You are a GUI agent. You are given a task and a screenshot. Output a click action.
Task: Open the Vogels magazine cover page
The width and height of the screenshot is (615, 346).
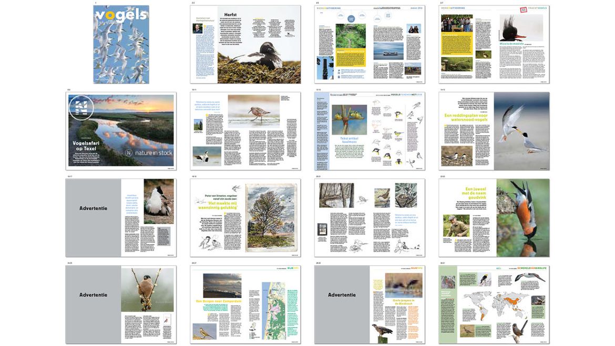click(x=121, y=45)
